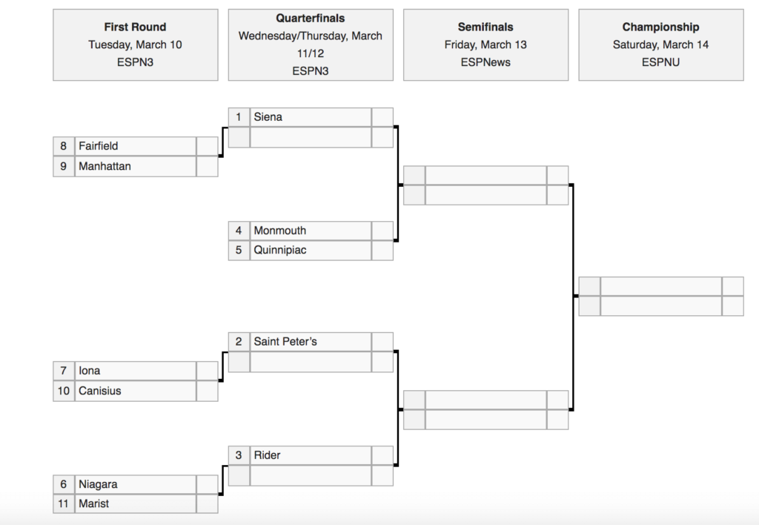759x525 pixels.
Task: Choose Monmouth in the bracket
Action: 310,231
